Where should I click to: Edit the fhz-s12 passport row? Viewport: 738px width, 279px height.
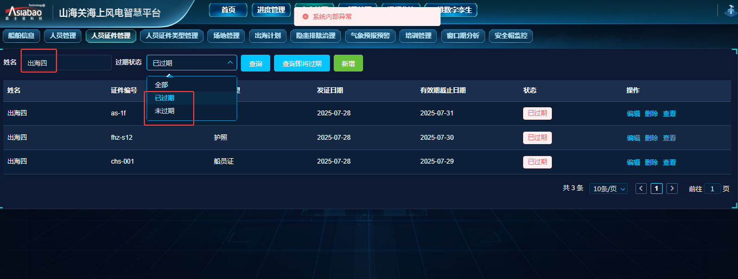633,138
